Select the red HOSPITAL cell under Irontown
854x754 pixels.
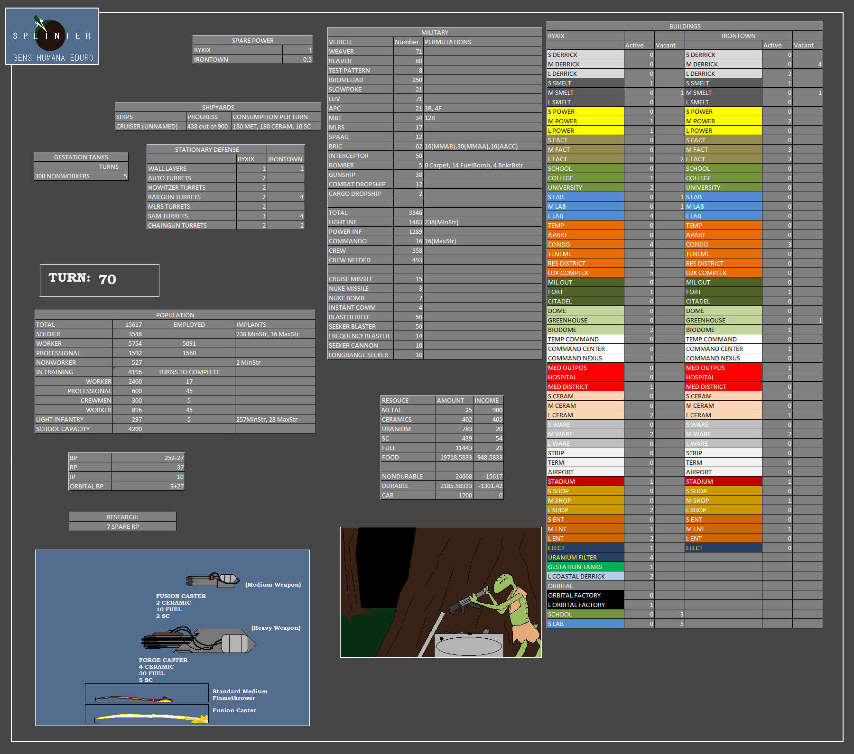(x=723, y=377)
